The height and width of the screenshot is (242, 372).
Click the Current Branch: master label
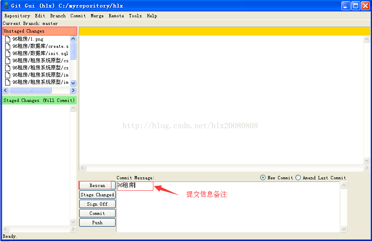[x=30, y=23]
